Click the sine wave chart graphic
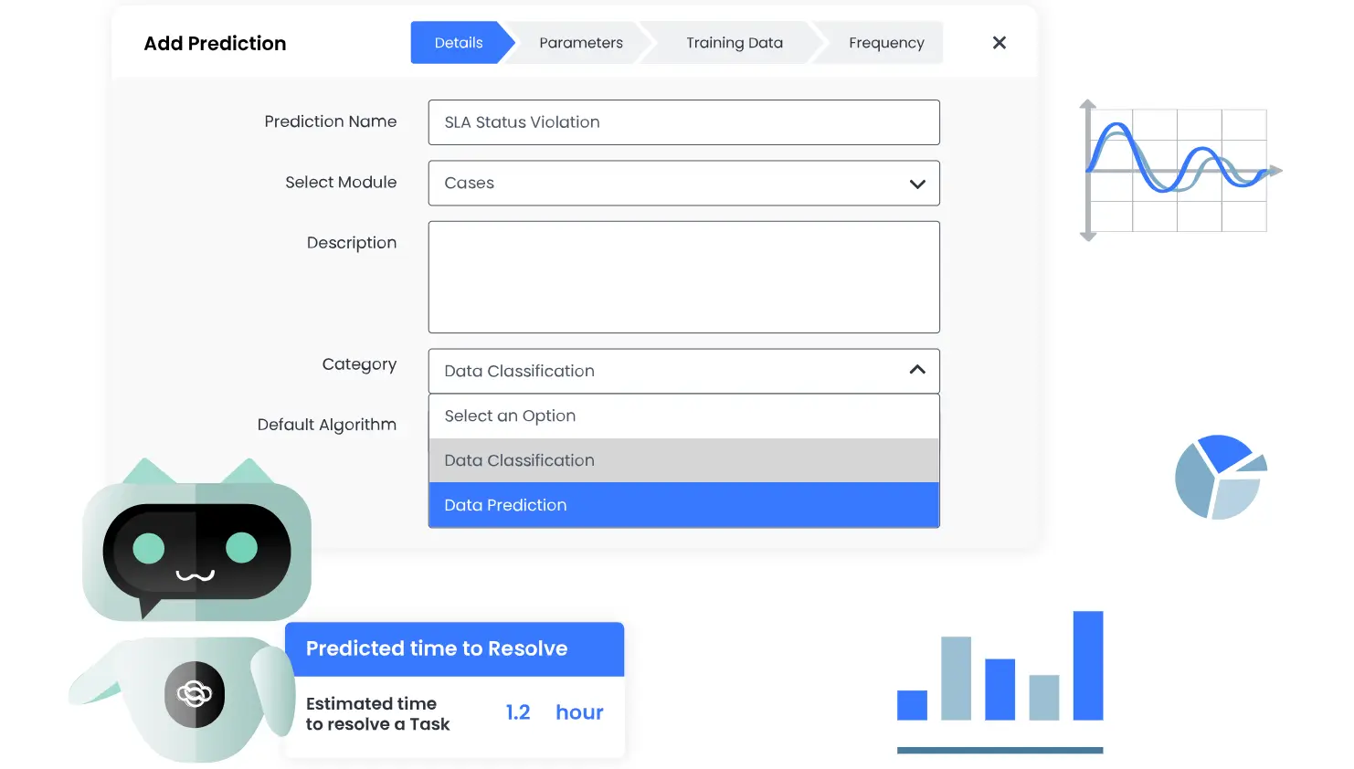The image size is (1354, 769). pyautogui.click(x=1177, y=169)
